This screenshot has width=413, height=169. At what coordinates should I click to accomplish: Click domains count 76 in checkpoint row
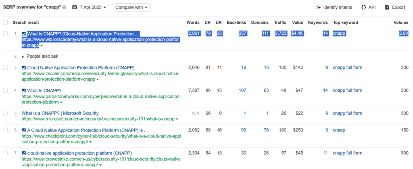tap(266, 130)
